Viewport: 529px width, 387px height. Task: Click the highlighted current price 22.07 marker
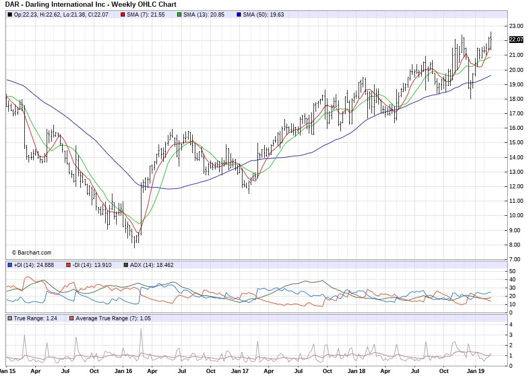[516, 39]
